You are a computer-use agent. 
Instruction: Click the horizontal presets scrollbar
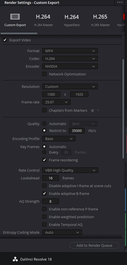tap(19, 34)
